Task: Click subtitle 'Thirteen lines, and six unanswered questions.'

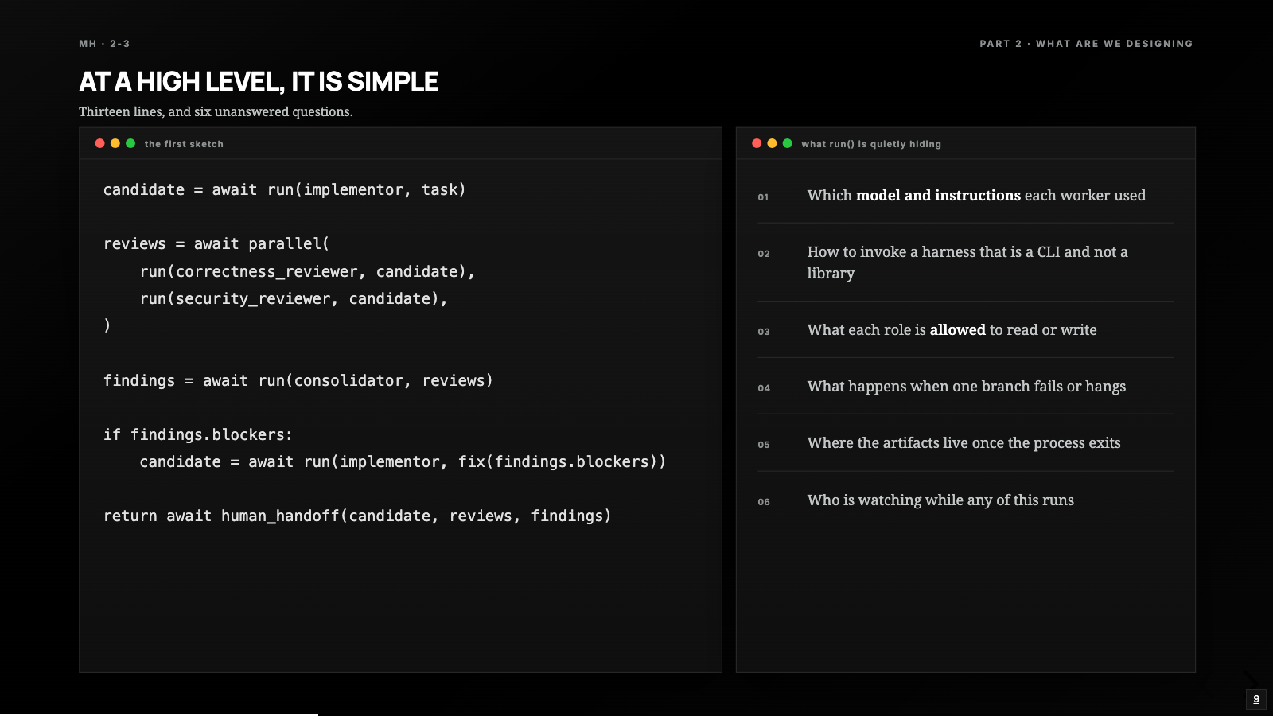Action: click(216, 111)
